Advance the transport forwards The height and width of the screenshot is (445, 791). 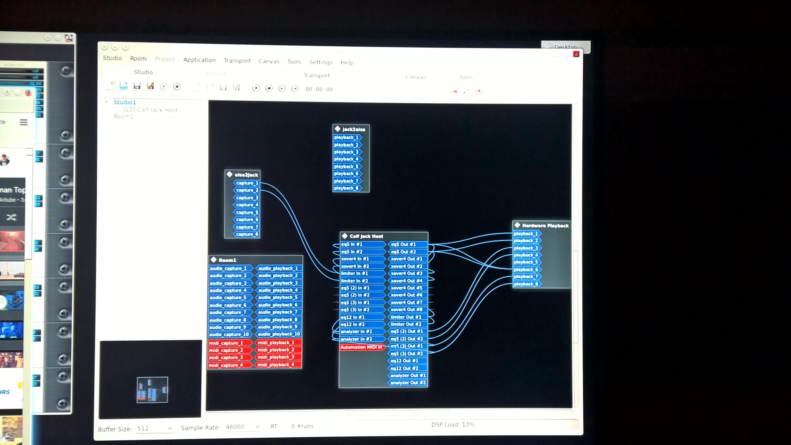click(x=295, y=89)
